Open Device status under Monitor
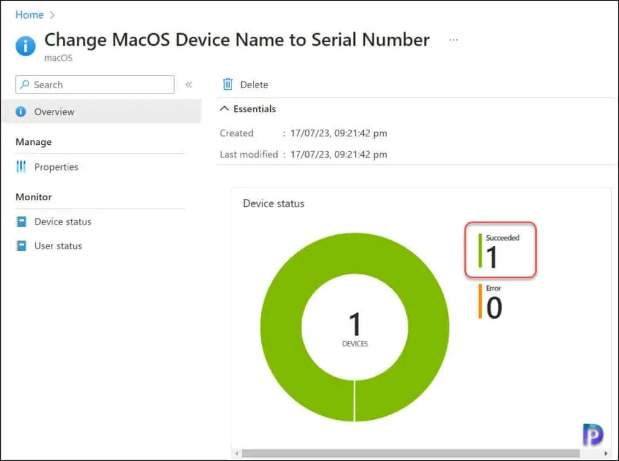 tap(63, 222)
